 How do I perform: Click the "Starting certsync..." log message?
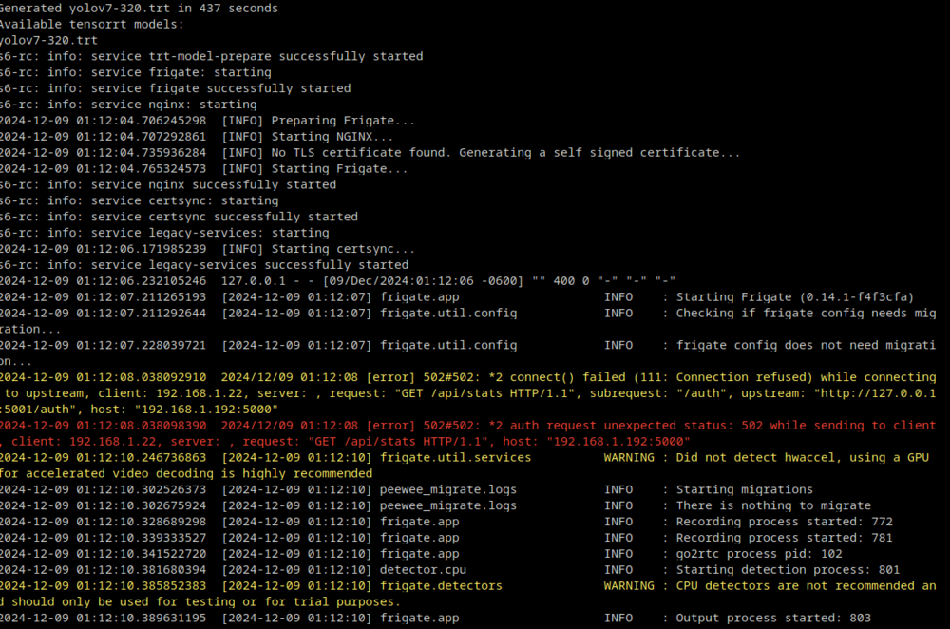(343, 249)
